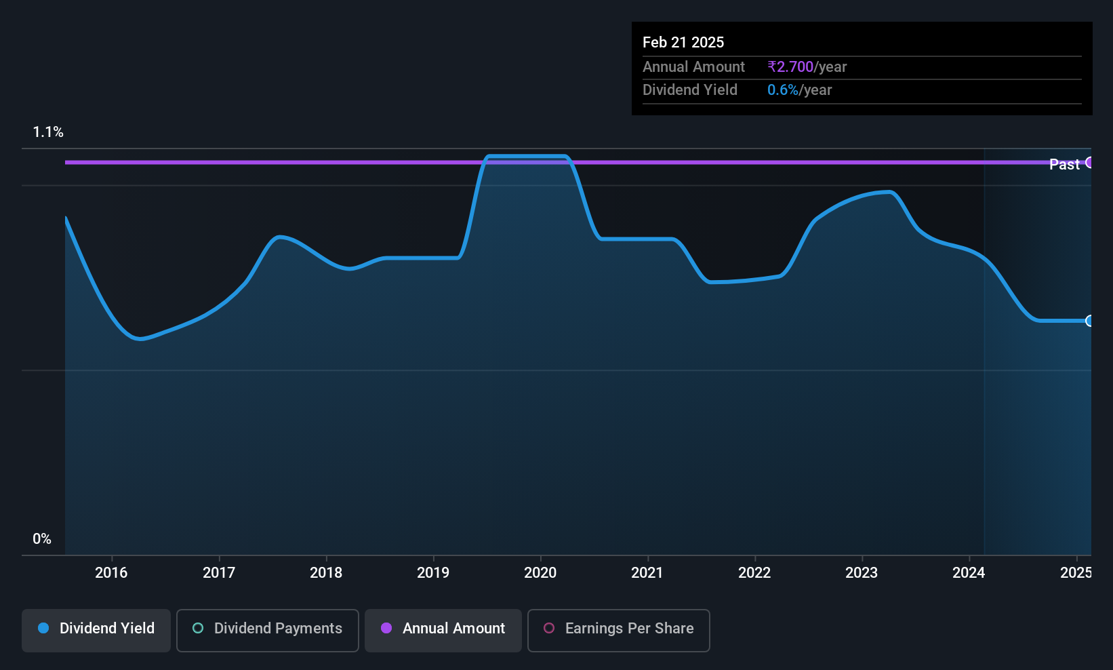
Task: Click the pink Earnings Per Share legend circle
Action: [549, 628]
